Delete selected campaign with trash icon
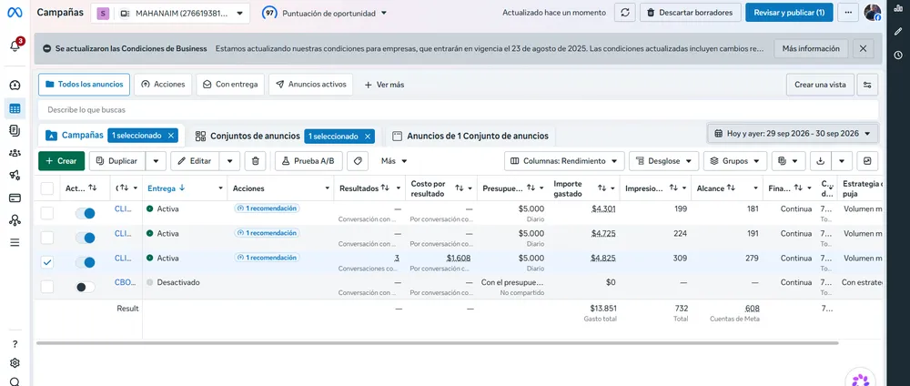 (x=256, y=161)
